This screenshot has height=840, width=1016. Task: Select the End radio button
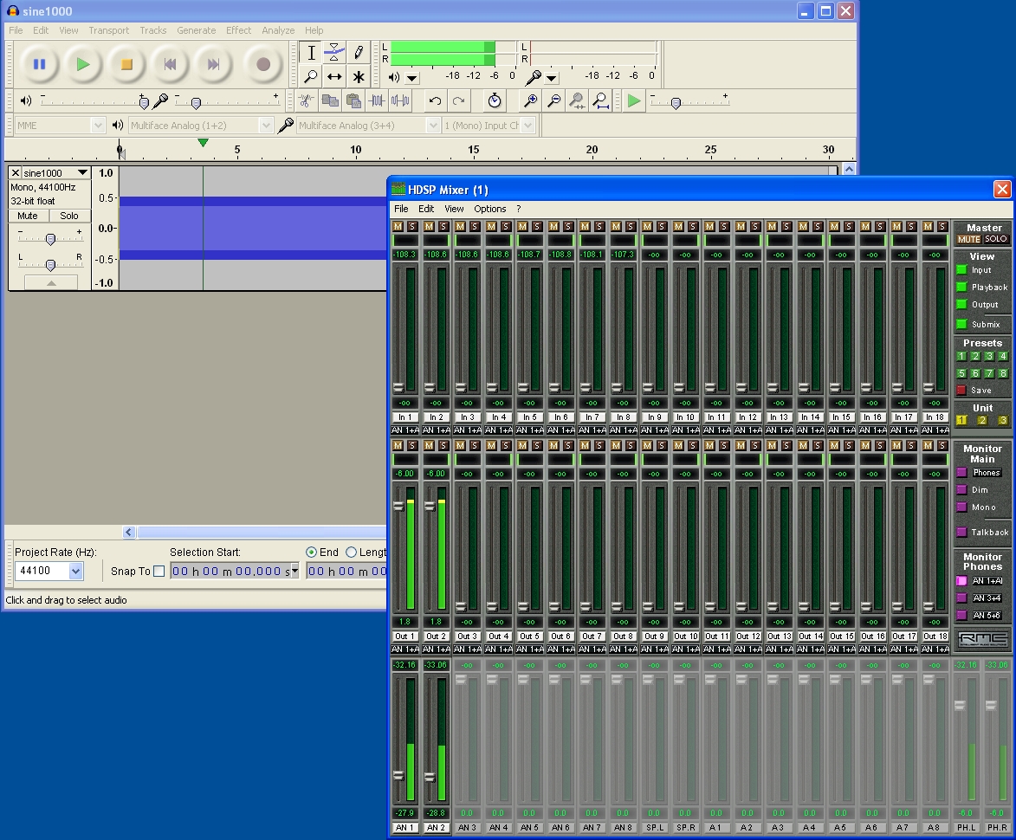(312, 552)
